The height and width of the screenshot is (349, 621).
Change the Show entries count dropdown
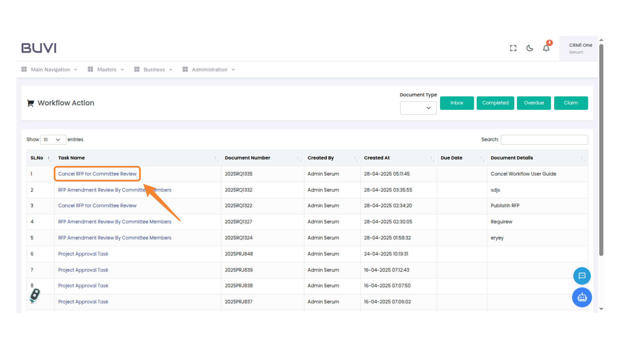(53, 140)
